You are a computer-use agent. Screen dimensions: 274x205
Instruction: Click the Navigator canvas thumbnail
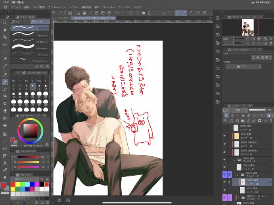248,27
